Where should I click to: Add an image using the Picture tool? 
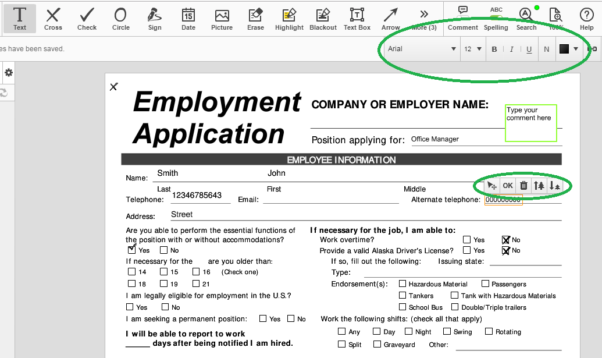click(222, 19)
